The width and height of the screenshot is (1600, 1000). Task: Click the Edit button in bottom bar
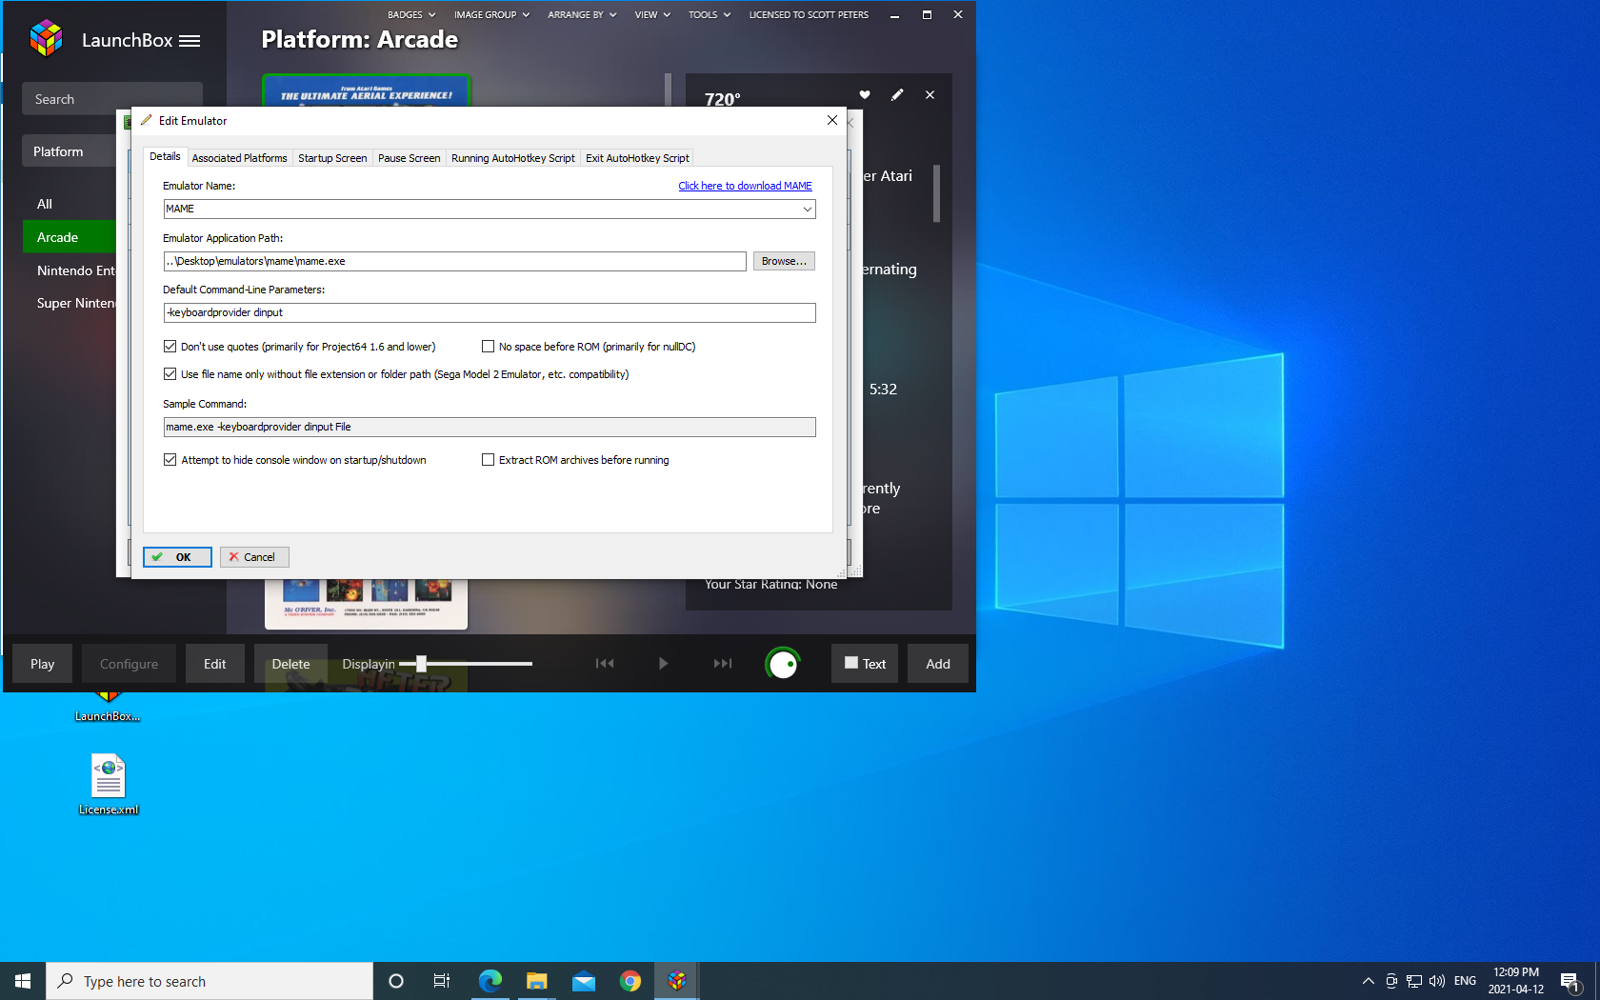[x=214, y=664]
